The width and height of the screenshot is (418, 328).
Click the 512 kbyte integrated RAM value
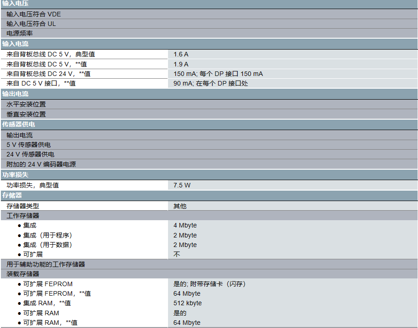[x=187, y=303]
